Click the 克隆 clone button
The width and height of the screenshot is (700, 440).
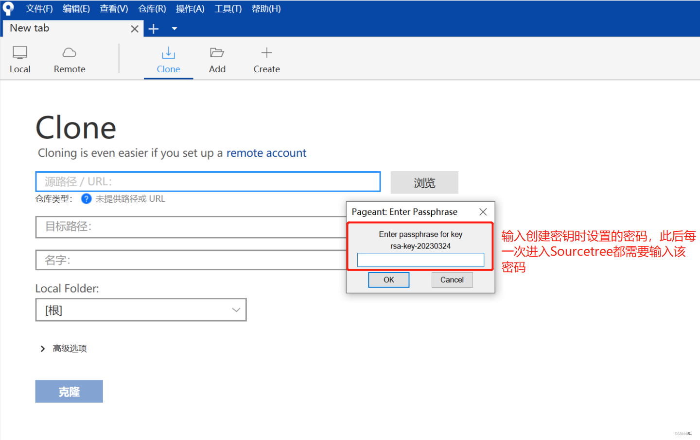[69, 391]
